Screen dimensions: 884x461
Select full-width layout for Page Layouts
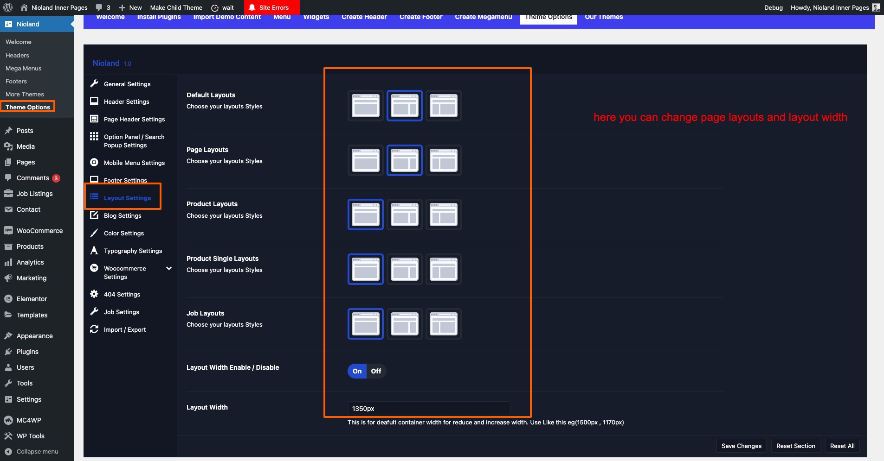[366, 160]
